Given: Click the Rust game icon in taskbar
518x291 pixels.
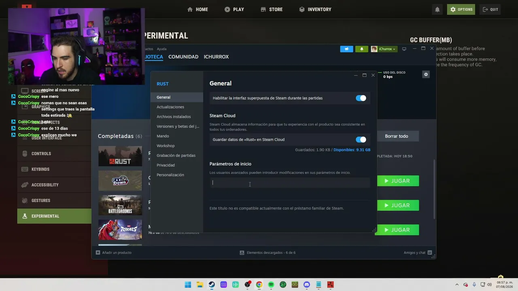Looking at the screenshot, I should 330,285.
